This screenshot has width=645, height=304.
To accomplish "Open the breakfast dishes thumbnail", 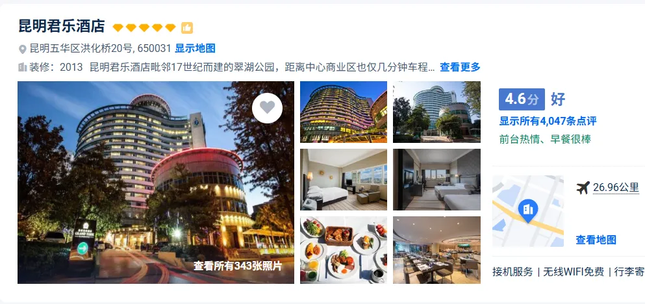I will (344, 250).
